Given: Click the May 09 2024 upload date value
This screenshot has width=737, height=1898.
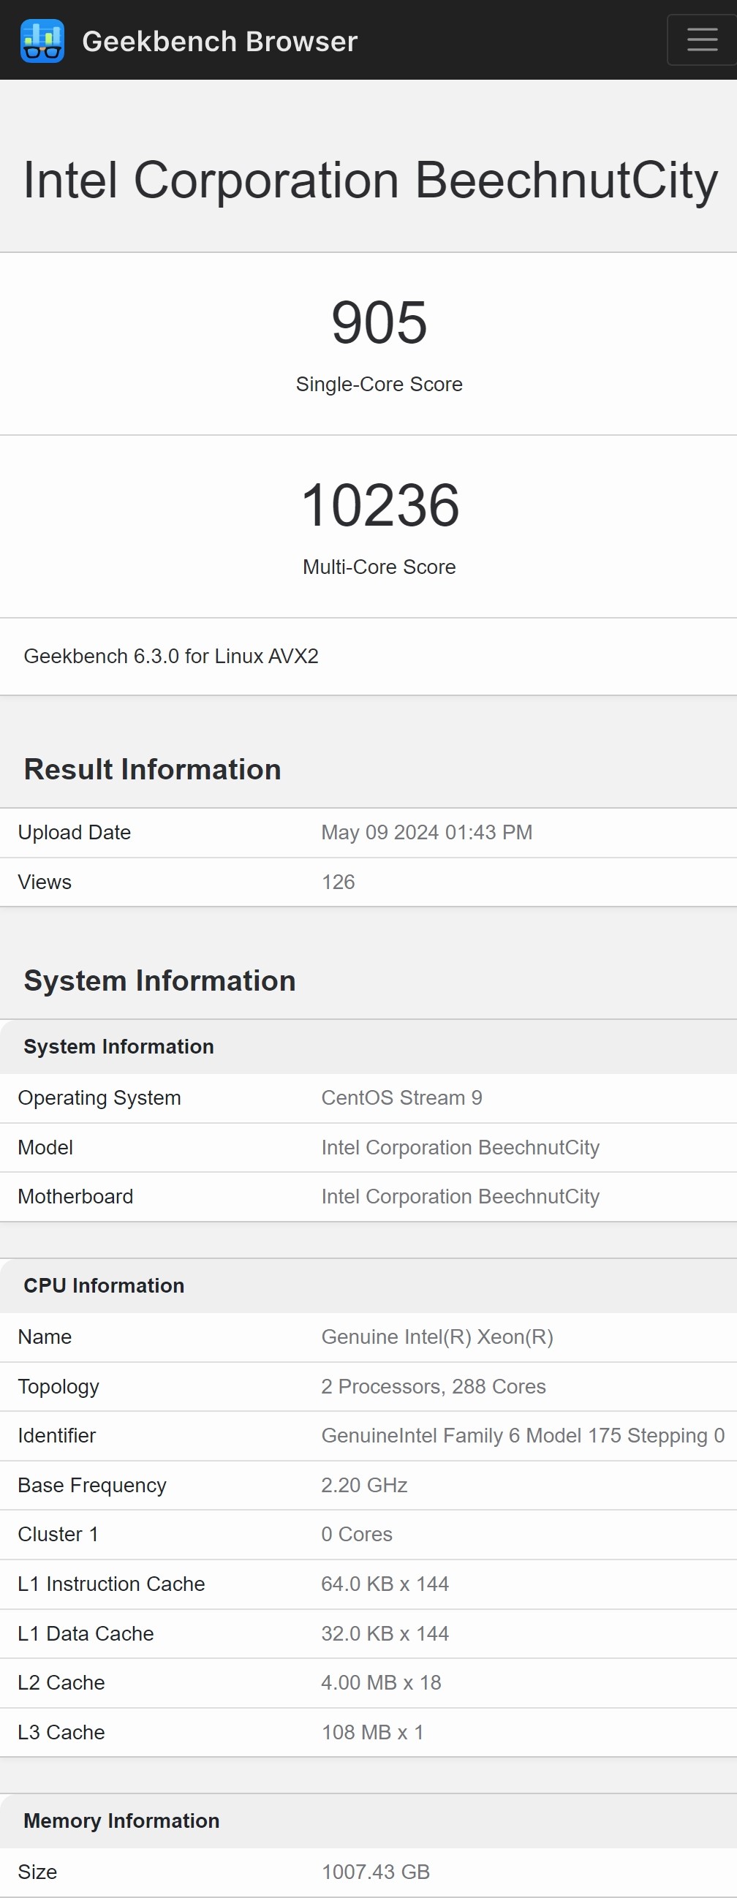Looking at the screenshot, I should [427, 833].
